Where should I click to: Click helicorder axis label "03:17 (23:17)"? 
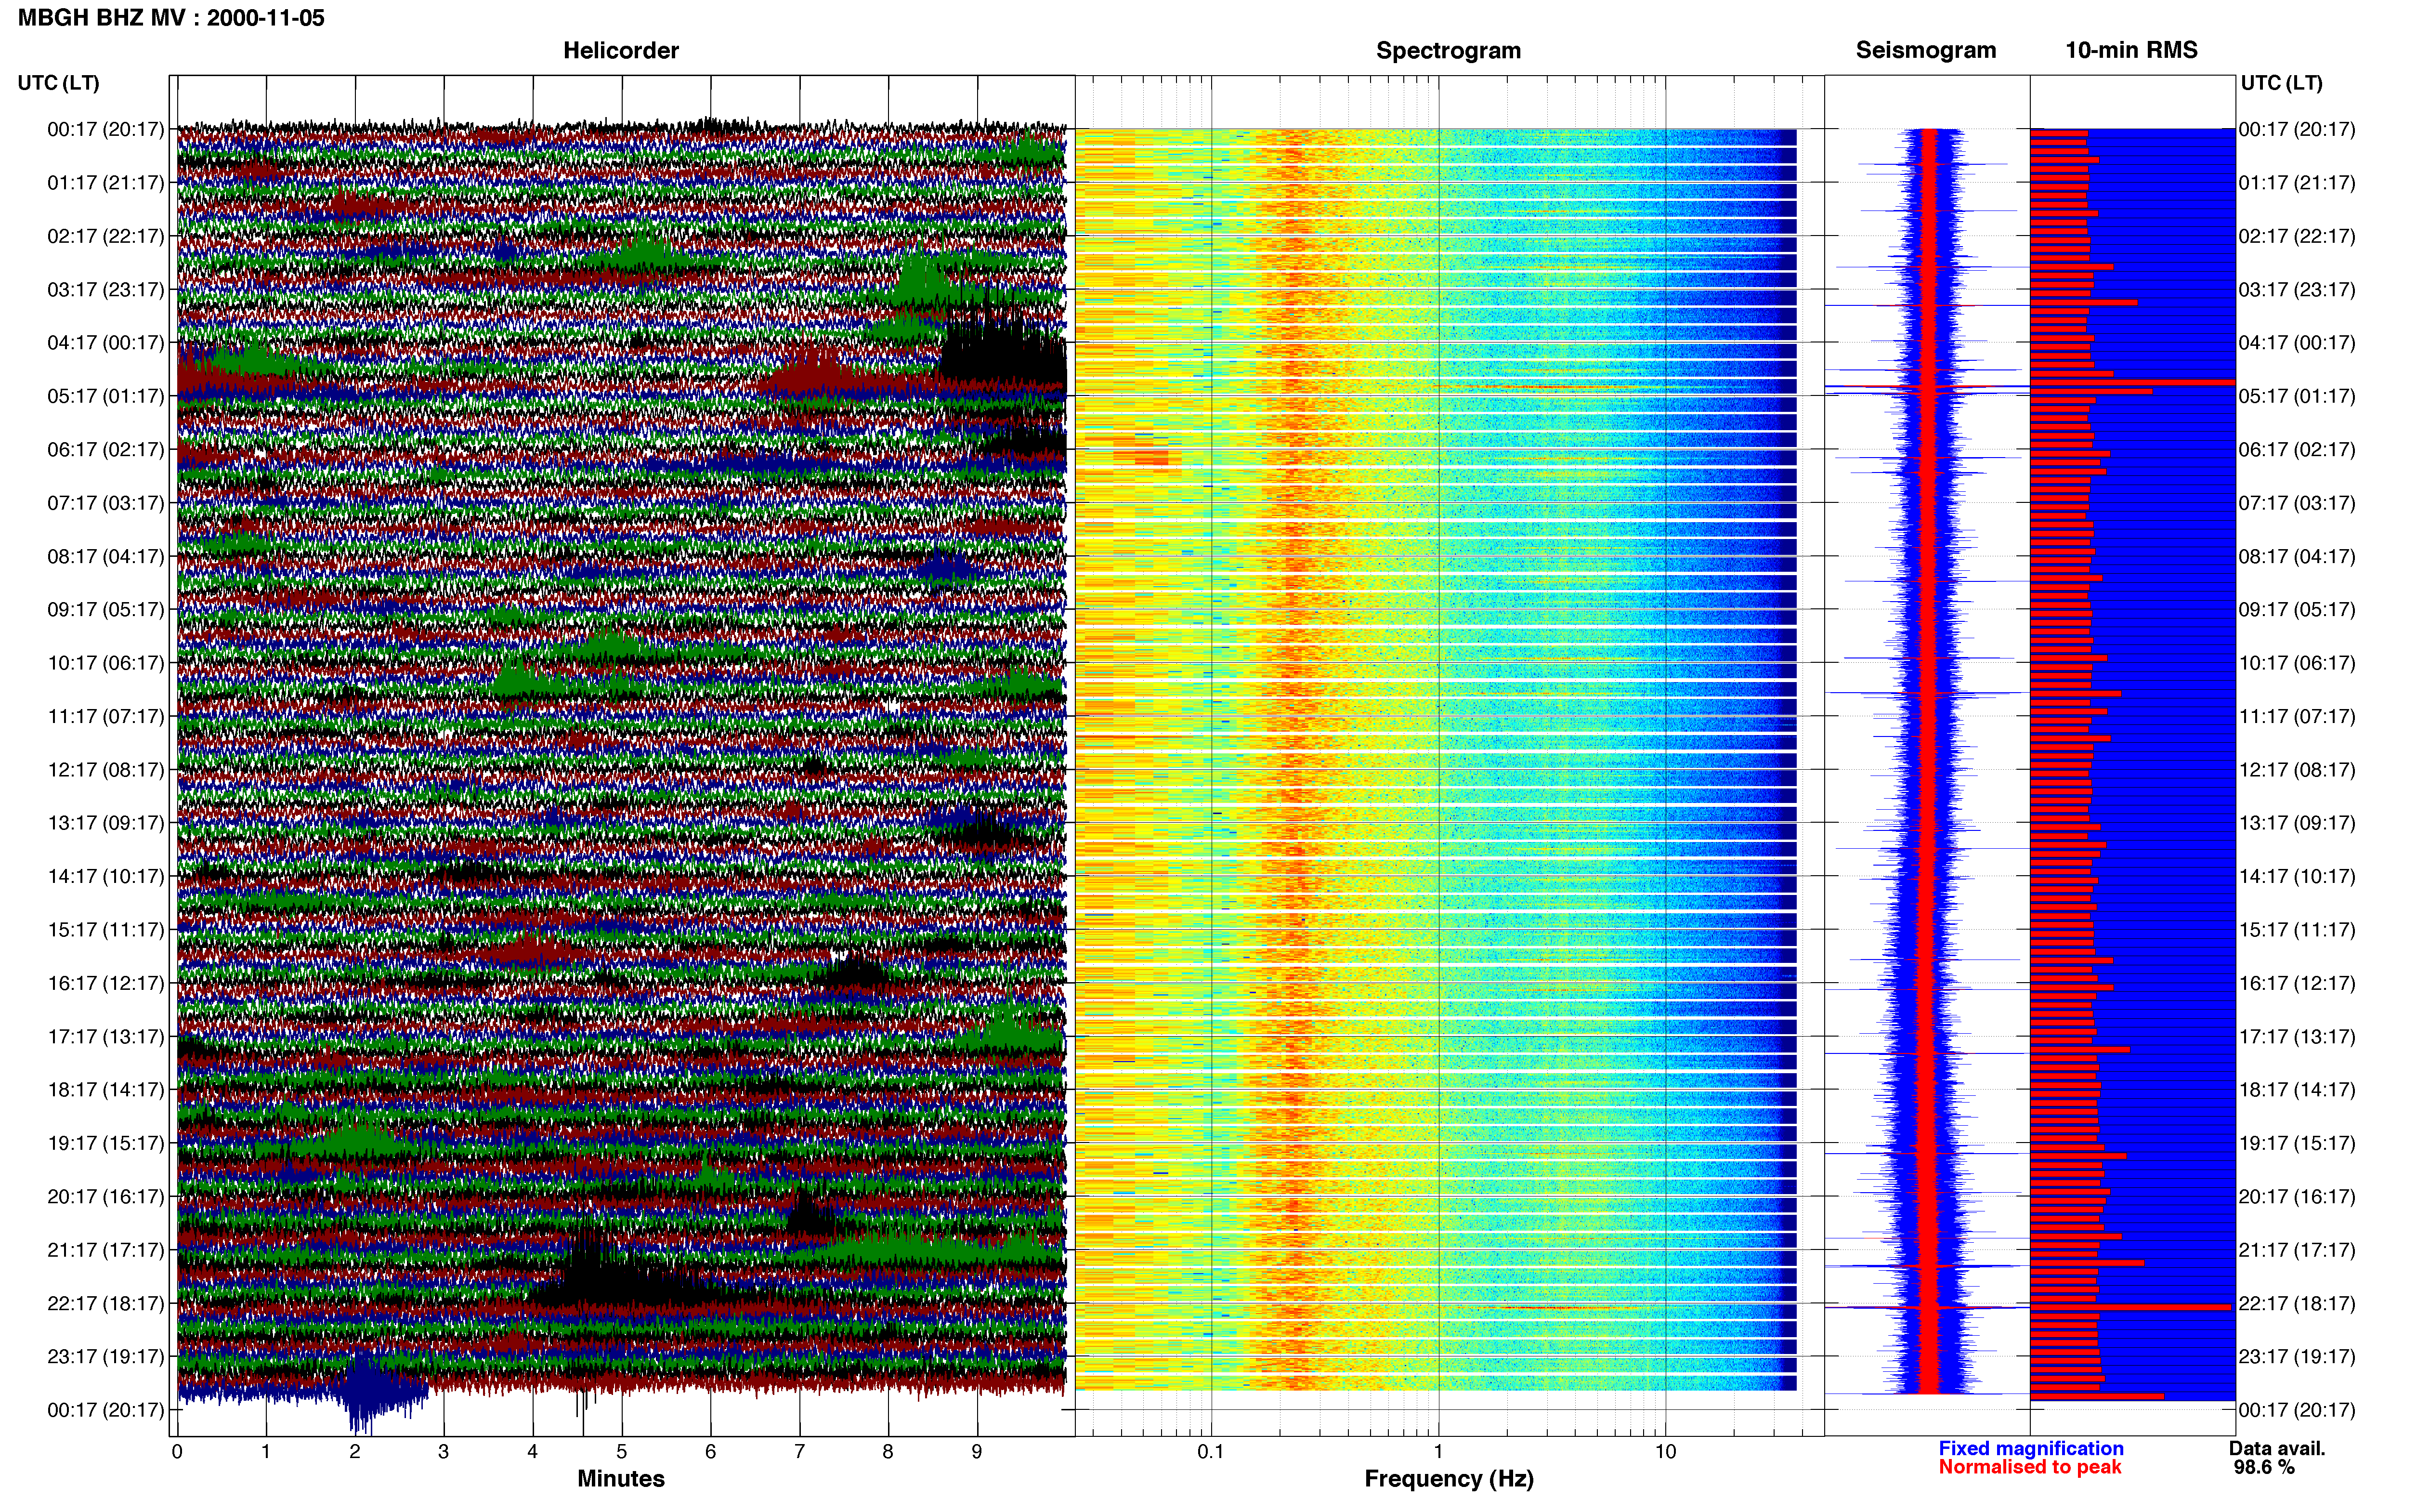point(106,290)
